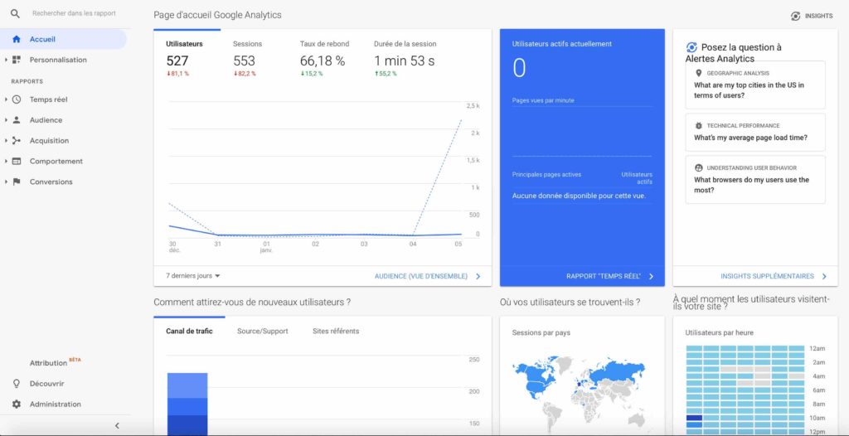
Task: Click the Geographic Analysis pin icon
Action: tap(698, 73)
